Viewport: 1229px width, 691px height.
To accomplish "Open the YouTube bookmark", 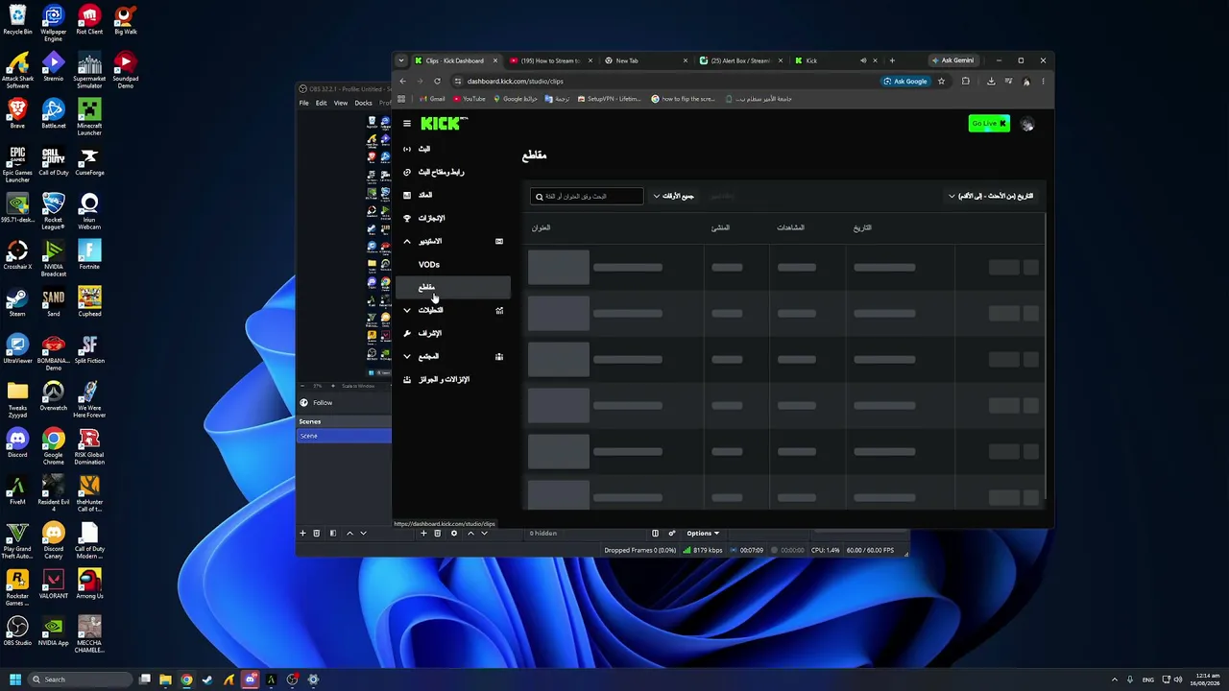I will (x=470, y=99).
